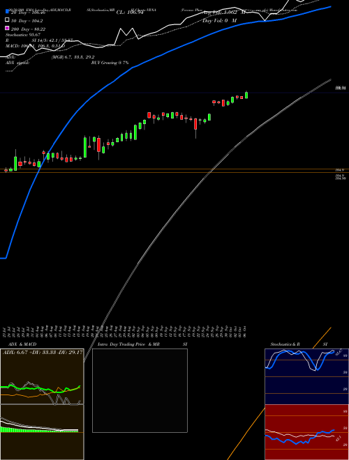Click the MACD values line
This screenshot has height=460, width=349.
point(36,46)
